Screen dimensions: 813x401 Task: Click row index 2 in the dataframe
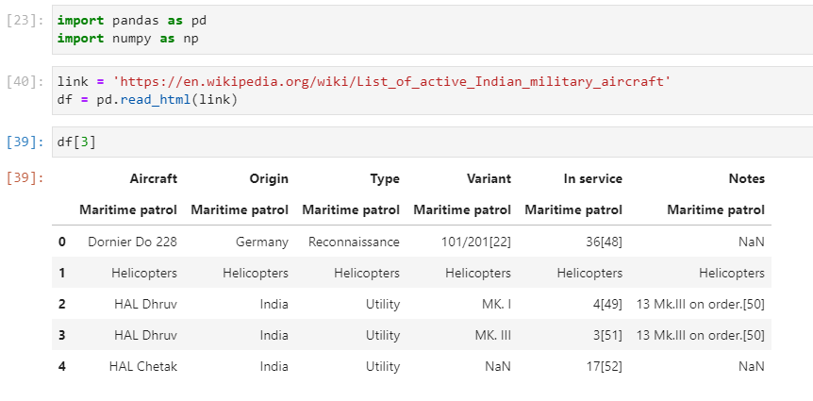[x=62, y=304]
